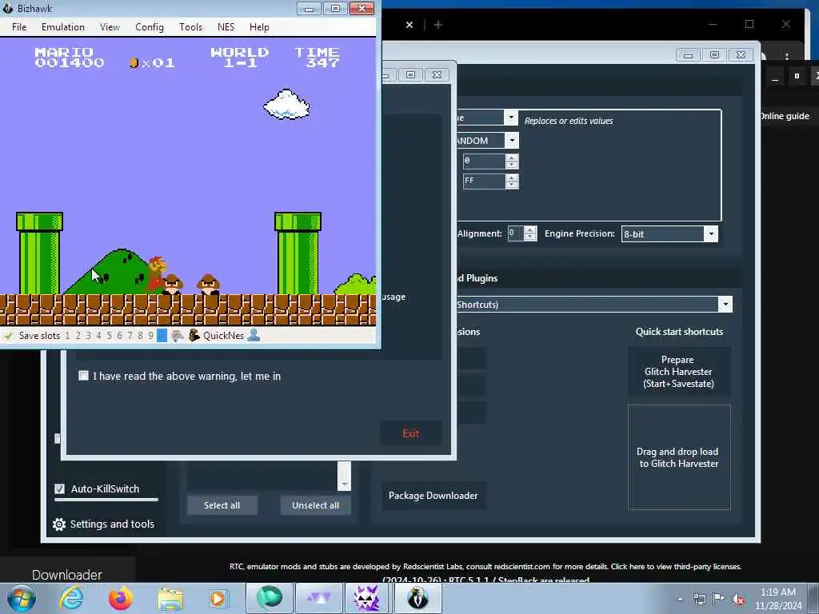Open the Action Center flag icon

click(x=719, y=599)
